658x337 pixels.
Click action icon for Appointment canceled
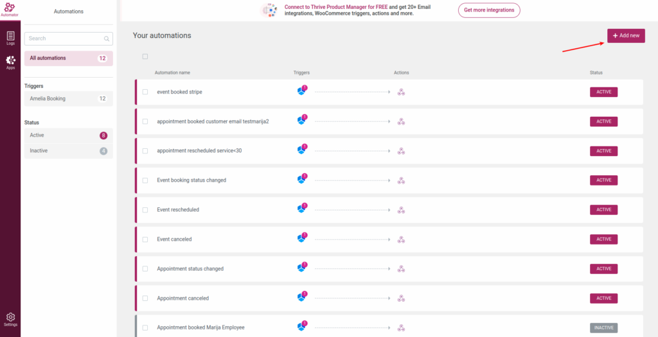pos(401,298)
